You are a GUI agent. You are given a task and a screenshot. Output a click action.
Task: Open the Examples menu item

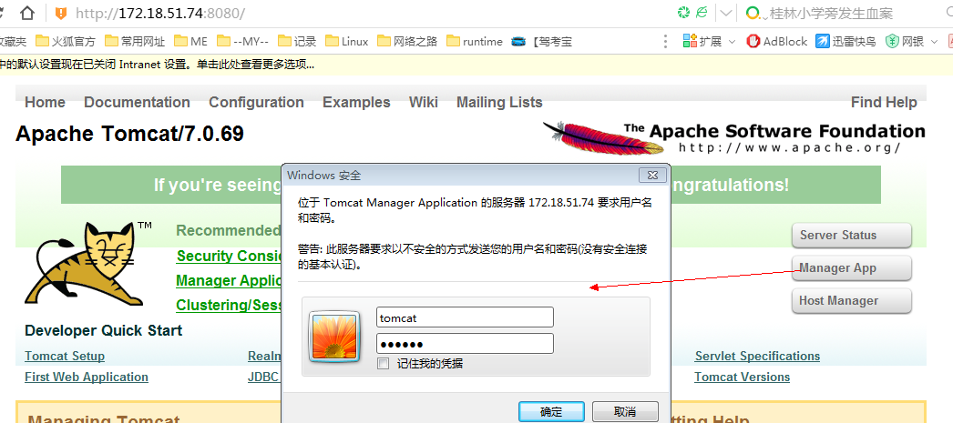coord(356,102)
